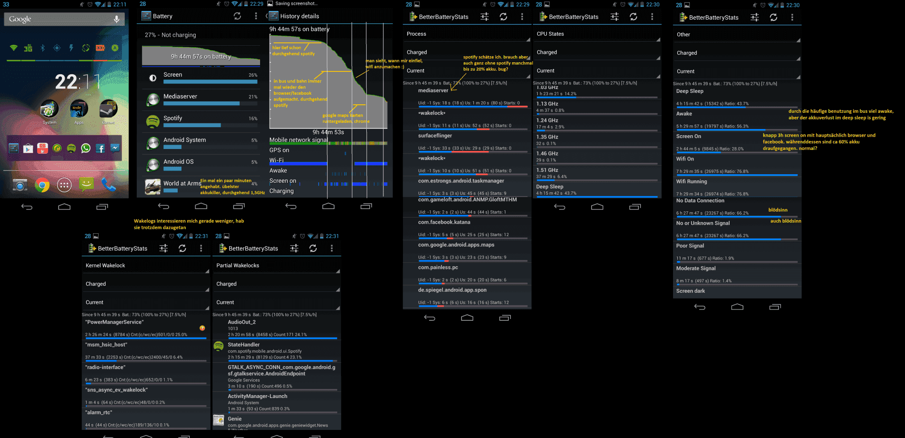Open the Screen 26% battery usage entry
Screen dimensions: 905x438
pyautogui.click(x=201, y=78)
